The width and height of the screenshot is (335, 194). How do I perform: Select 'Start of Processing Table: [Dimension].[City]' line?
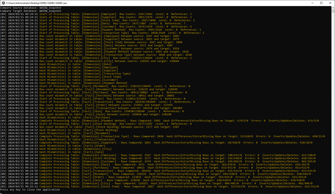[96, 58]
